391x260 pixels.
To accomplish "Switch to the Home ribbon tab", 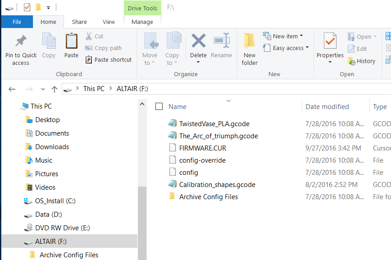I will [48, 22].
